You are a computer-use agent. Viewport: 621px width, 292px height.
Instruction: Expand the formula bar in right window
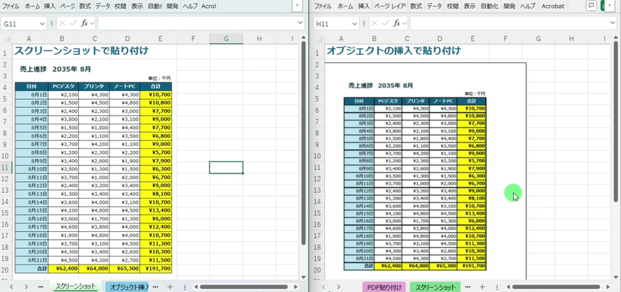point(614,23)
